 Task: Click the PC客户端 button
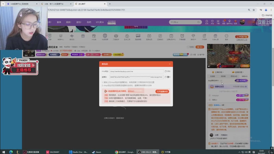242,37
